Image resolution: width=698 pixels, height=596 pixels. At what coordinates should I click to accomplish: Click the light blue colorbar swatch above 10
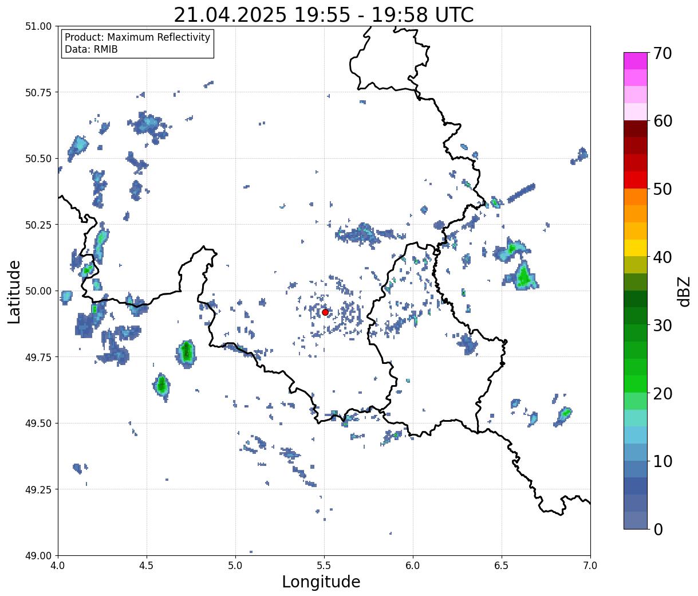(x=636, y=452)
